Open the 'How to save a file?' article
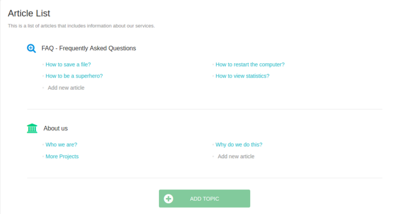Viewport: 408px width, 214px height. 68,65
